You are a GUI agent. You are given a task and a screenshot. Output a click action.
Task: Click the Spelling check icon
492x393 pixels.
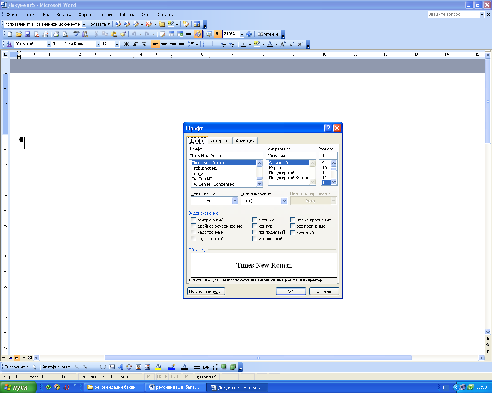pyautogui.click(x=76, y=34)
